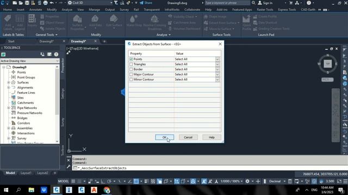The image size is (348, 195).
Task: Open Help from the dialog
Action: pos(212,137)
